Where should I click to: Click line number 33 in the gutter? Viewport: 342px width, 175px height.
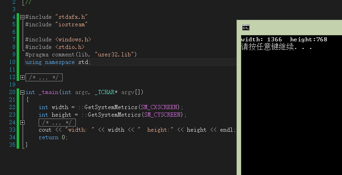click(12, 130)
